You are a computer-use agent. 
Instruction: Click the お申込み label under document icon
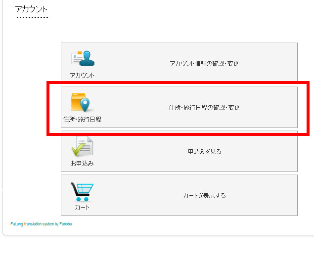click(82, 164)
